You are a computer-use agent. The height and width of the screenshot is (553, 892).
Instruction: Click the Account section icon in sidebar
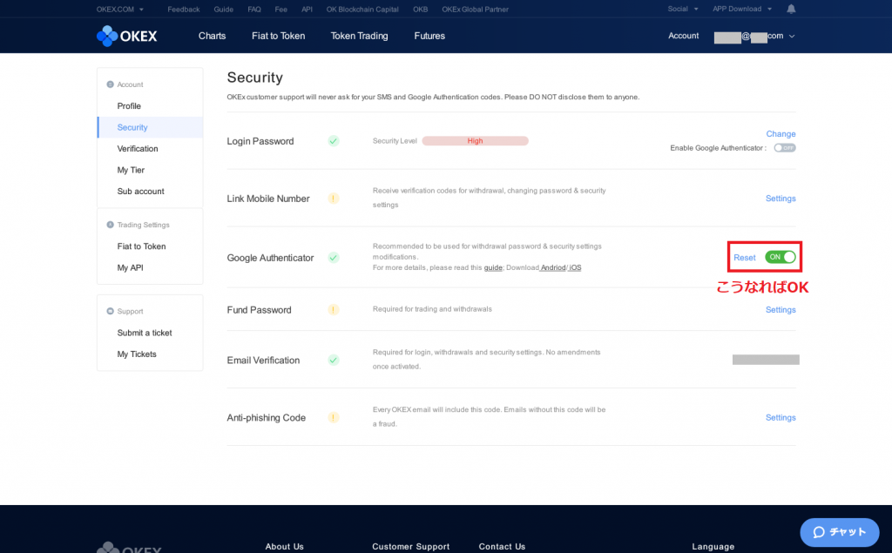tap(111, 84)
